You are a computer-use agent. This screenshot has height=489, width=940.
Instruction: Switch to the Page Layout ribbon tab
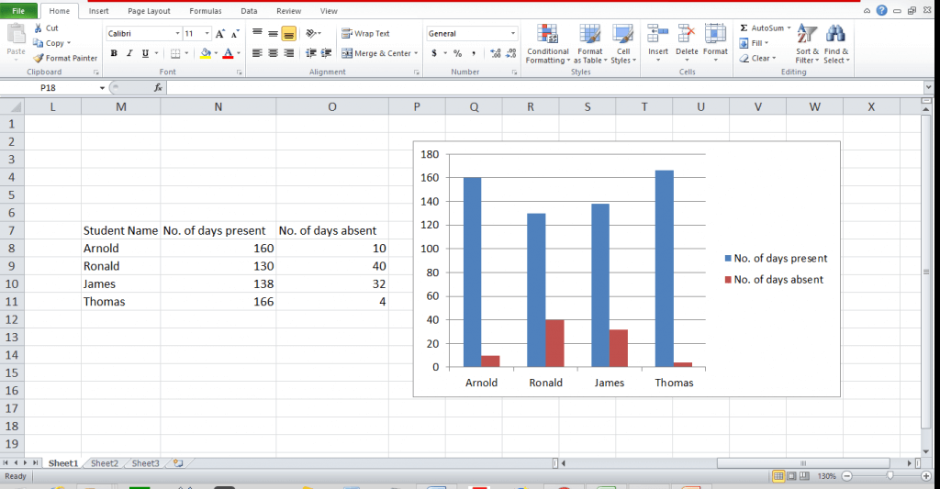[149, 11]
